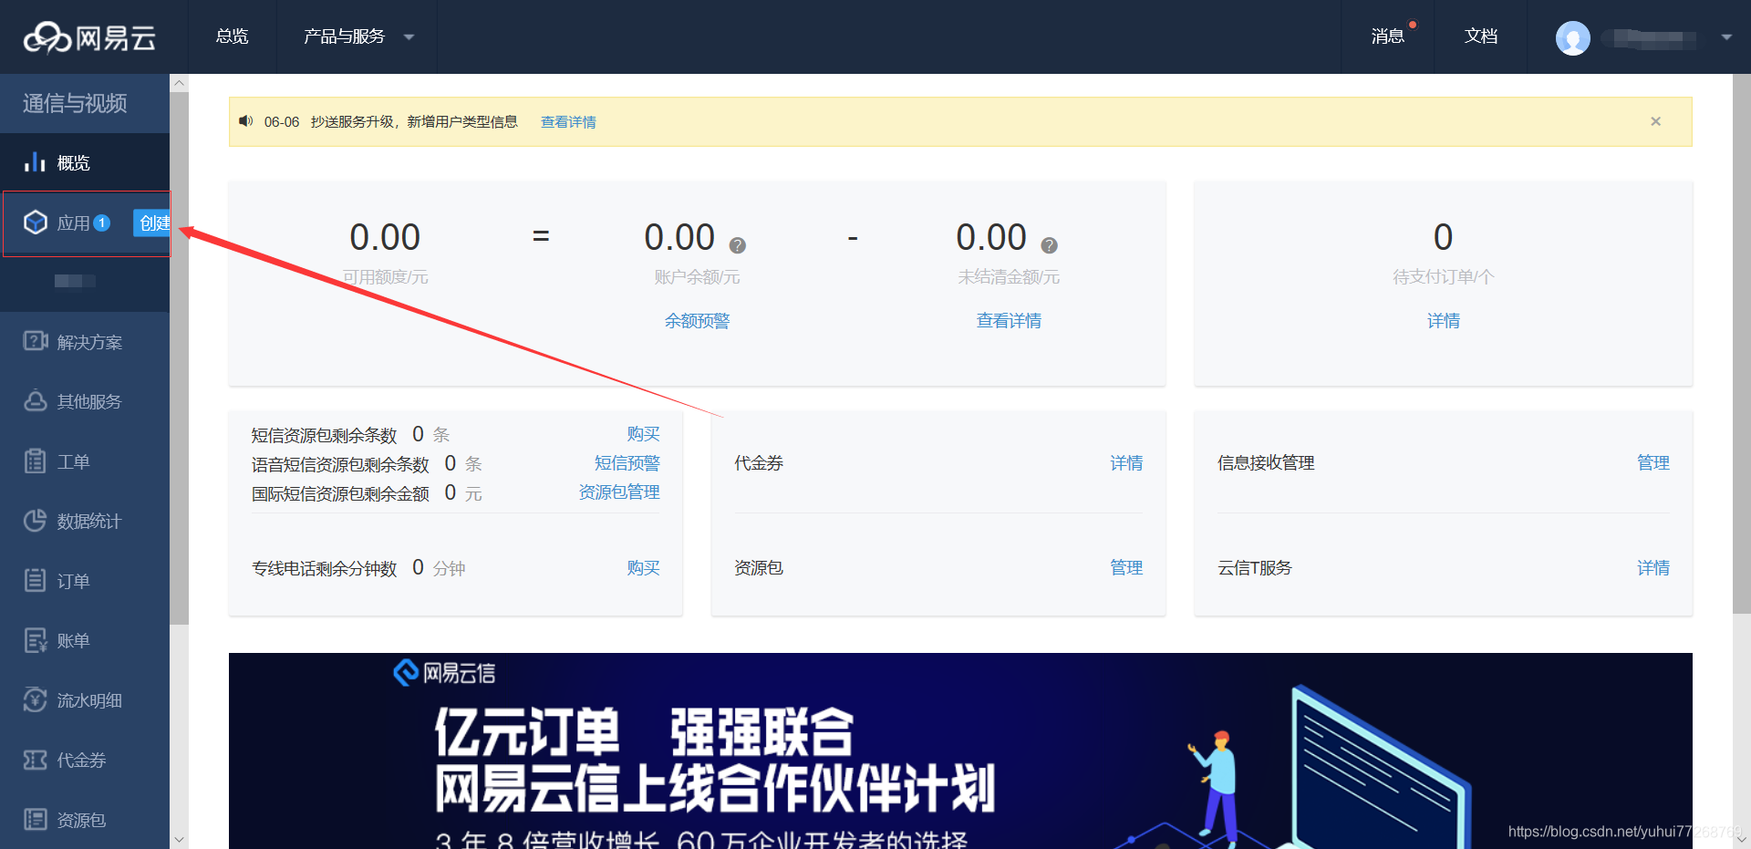This screenshot has height=849, width=1751.
Task: Click 资源包管理 link
Action: [619, 492]
